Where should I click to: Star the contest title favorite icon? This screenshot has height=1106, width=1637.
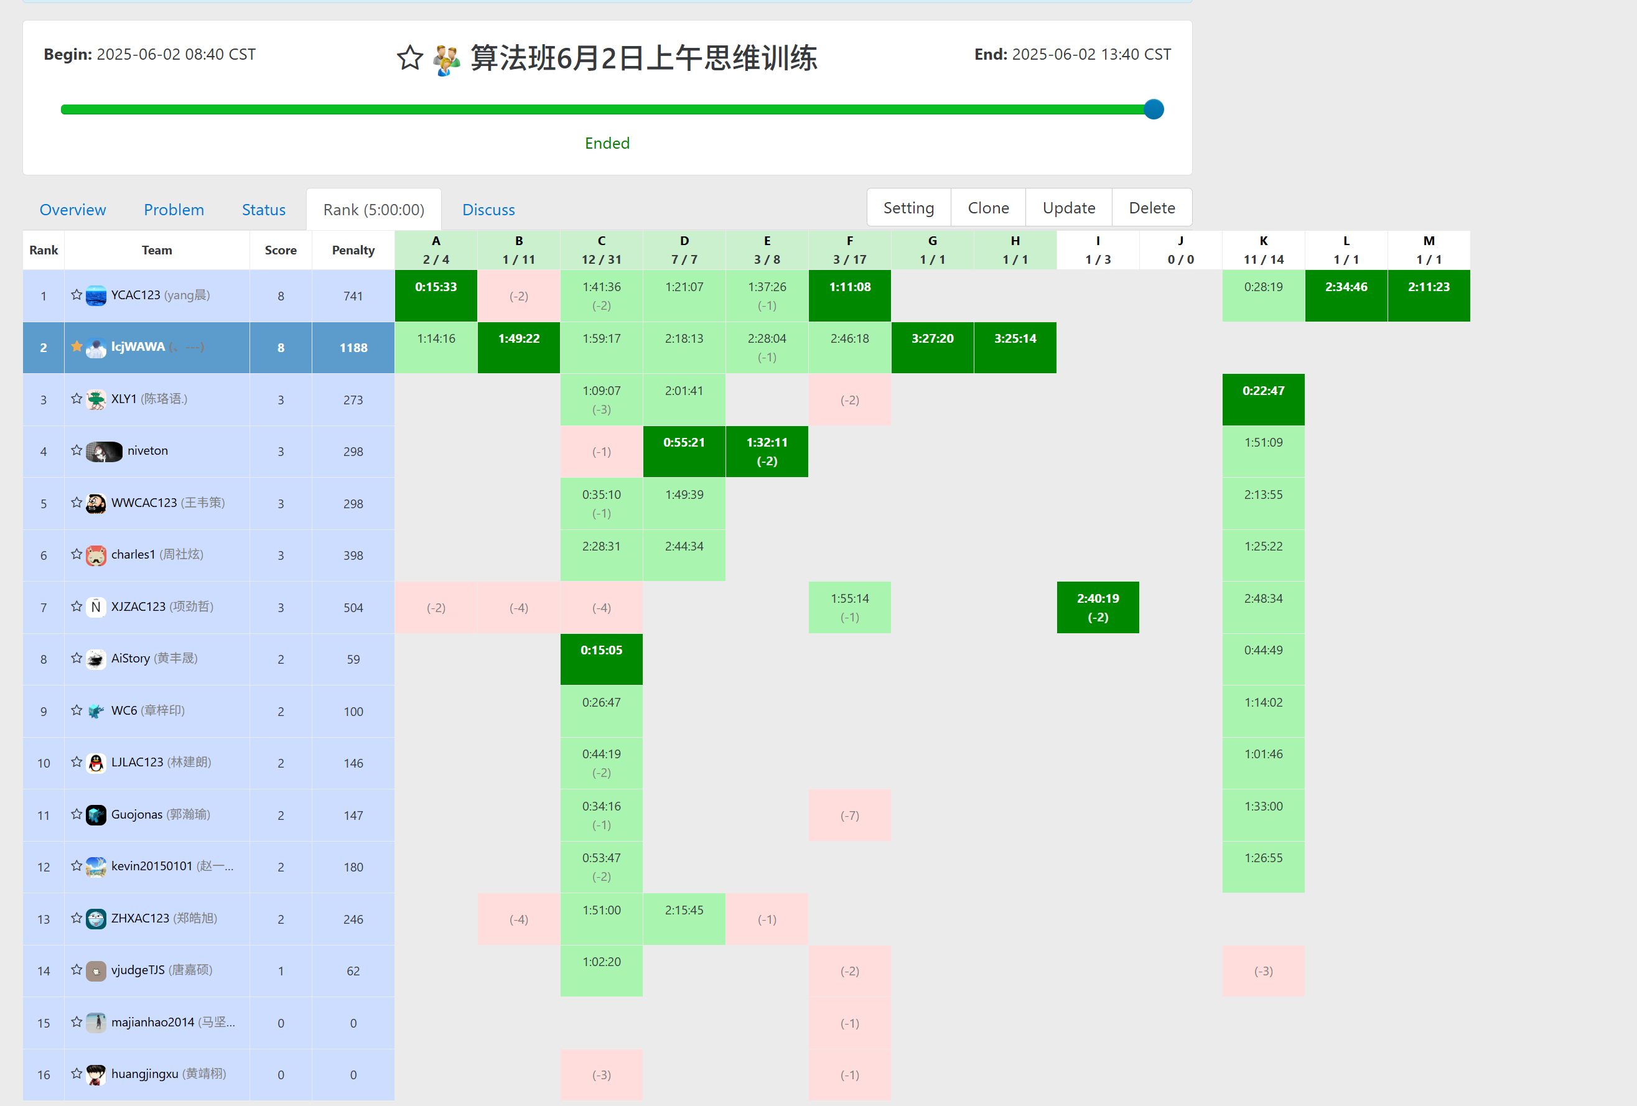coord(409,58)
